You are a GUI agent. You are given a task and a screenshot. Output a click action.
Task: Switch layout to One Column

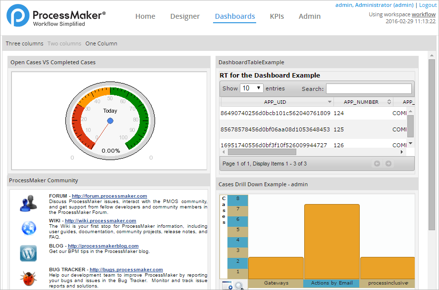pos(101,43)
